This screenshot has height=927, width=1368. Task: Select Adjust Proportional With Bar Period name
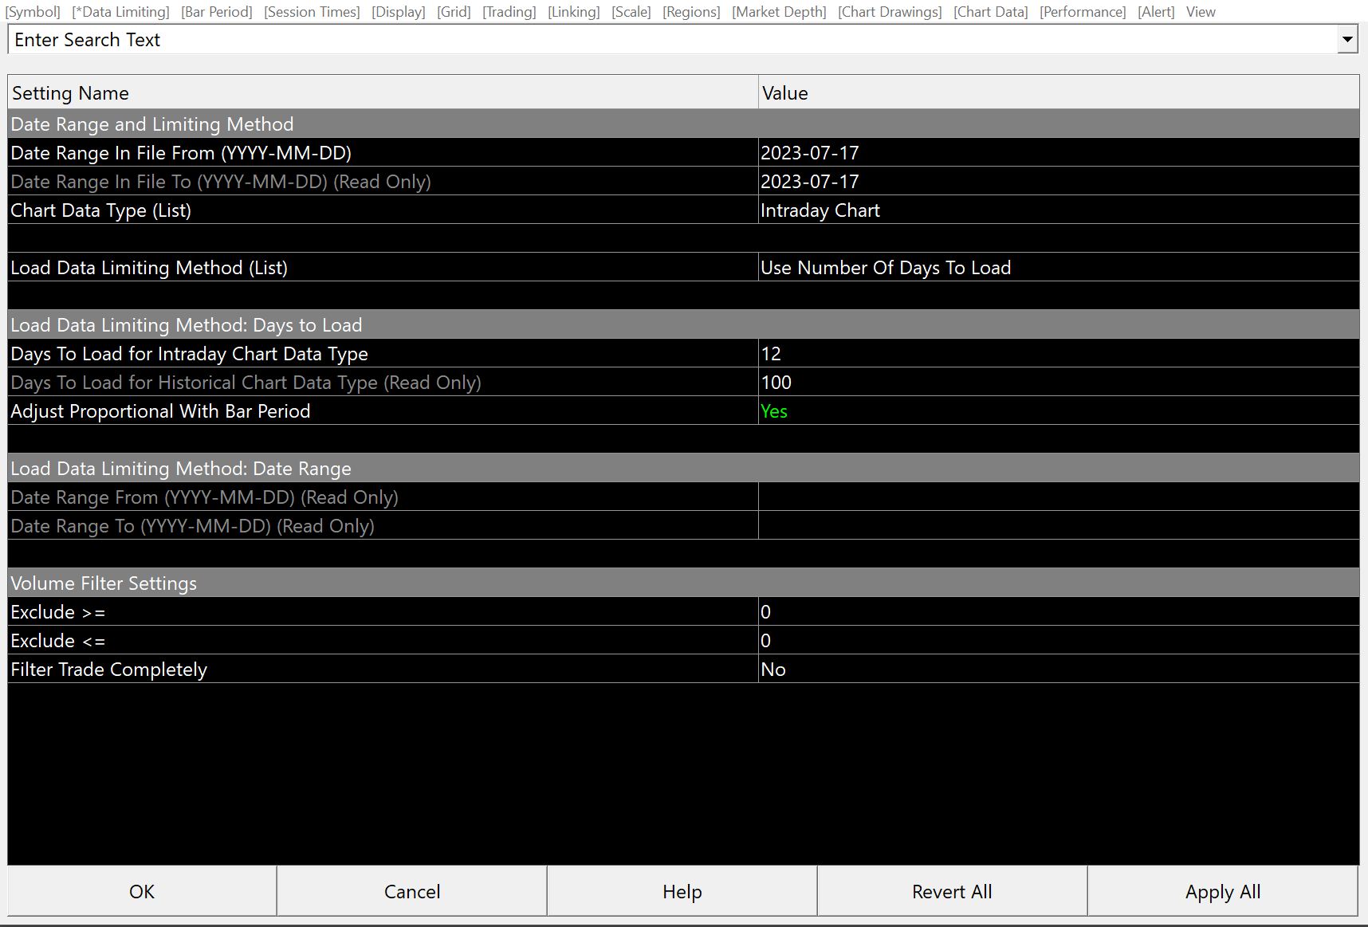(383, 410)
